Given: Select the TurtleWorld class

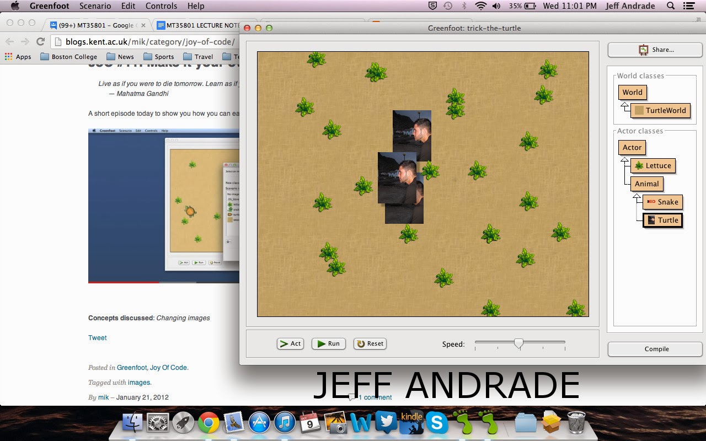Looking at the screenshot, I should [x=660, y=110].
